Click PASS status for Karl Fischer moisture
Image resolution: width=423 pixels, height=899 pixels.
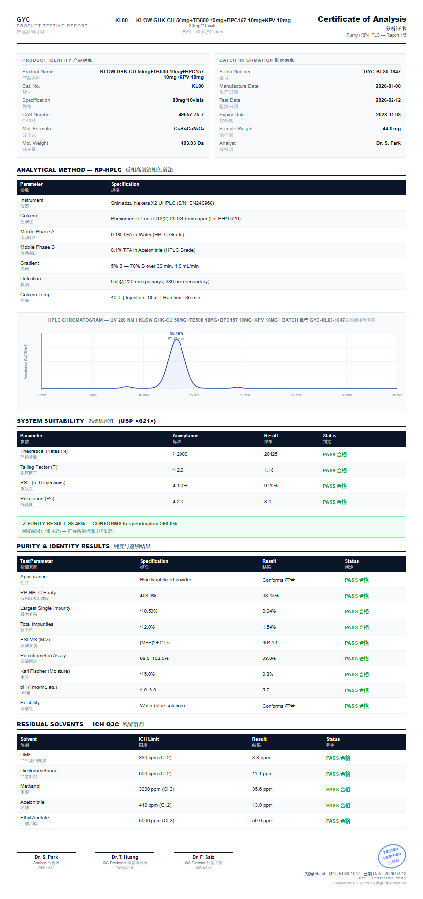click(357, 675)
